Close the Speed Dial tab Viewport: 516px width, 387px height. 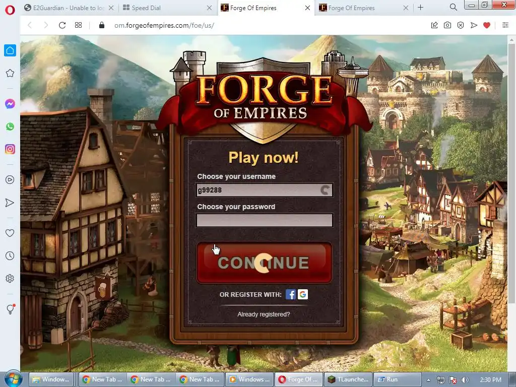[x=209, y=8]
